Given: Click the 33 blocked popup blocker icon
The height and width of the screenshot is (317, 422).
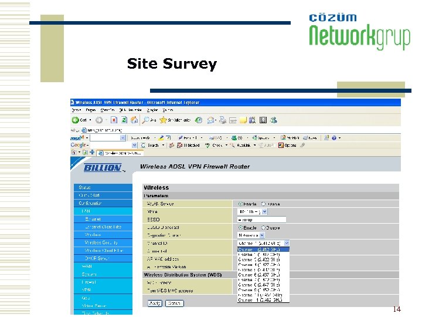Looking at the screenshot, I should point(180,146).
